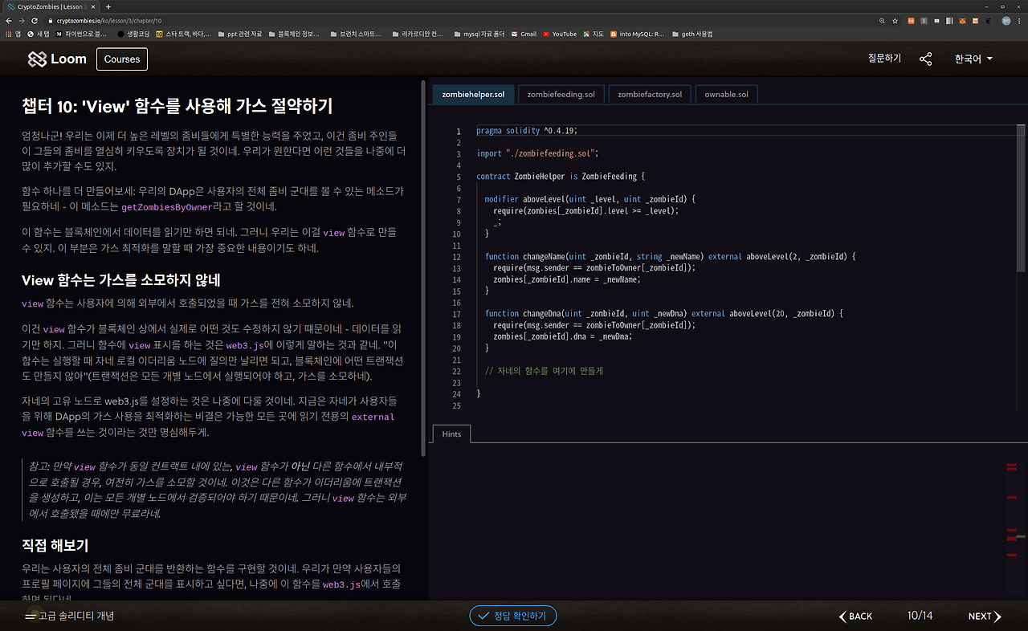Viewport: 1028px width, 631px height.
Task: Open the 블록체인 정보 bookmark folder
Action: pyautogui.click(x=292, y=34)
